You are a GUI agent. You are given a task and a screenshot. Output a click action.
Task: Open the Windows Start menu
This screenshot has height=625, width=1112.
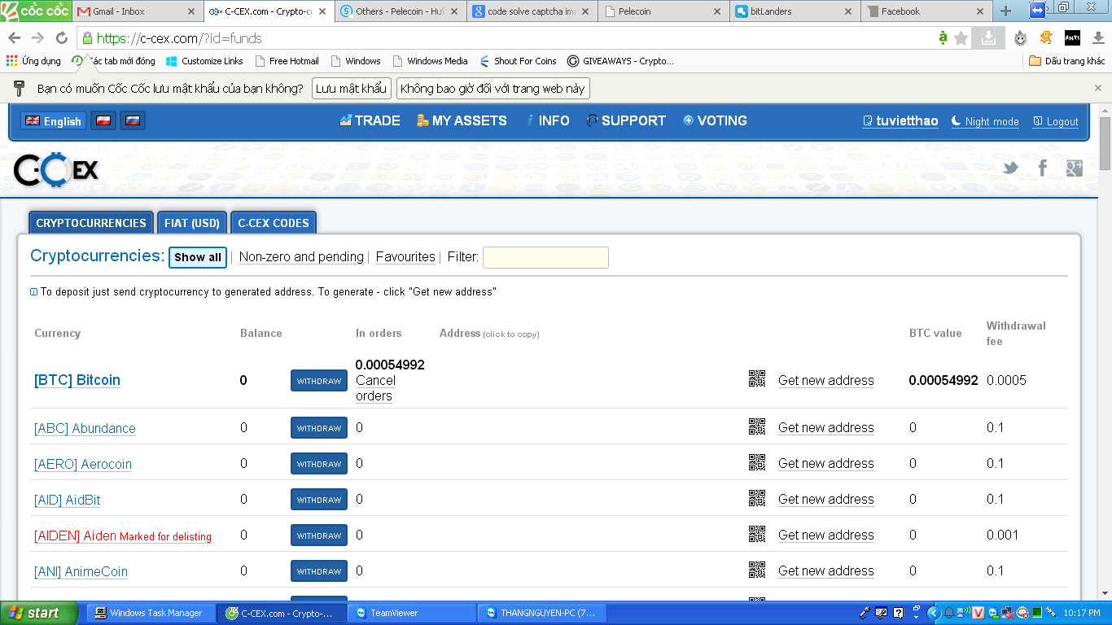coord(39,613)
